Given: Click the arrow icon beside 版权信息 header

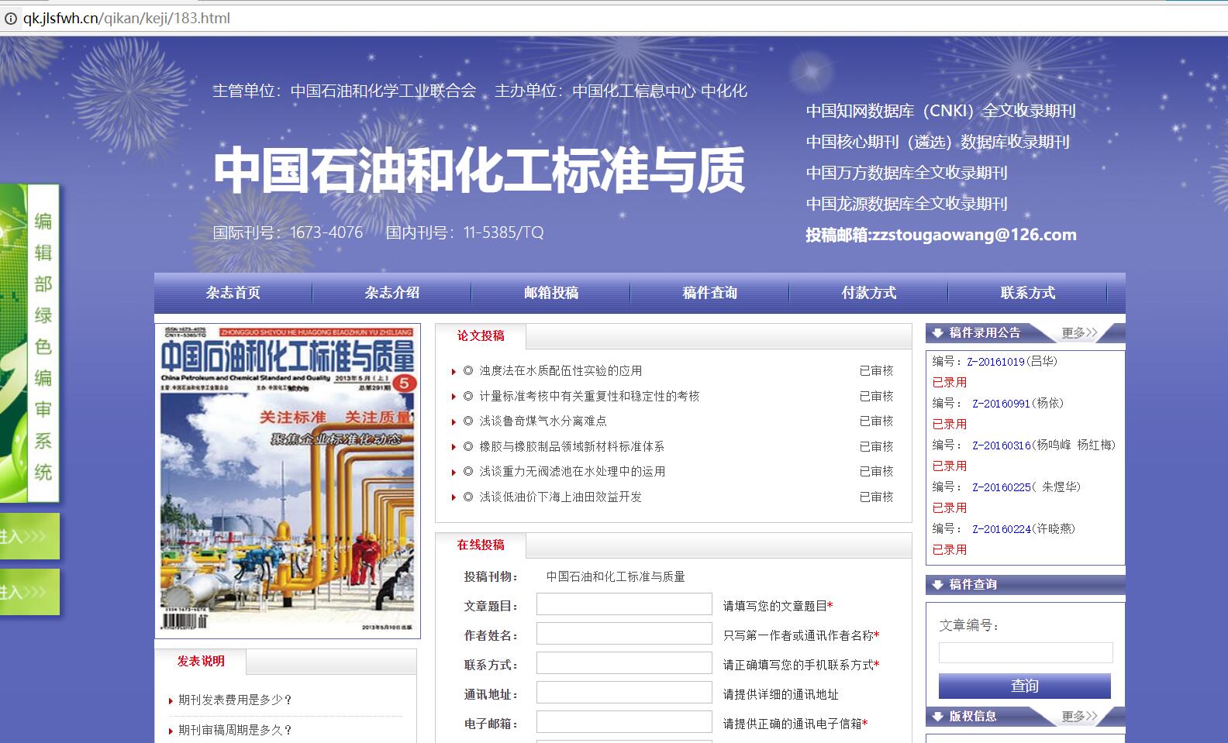Looking at the screenshot, I should coord(938,717).
